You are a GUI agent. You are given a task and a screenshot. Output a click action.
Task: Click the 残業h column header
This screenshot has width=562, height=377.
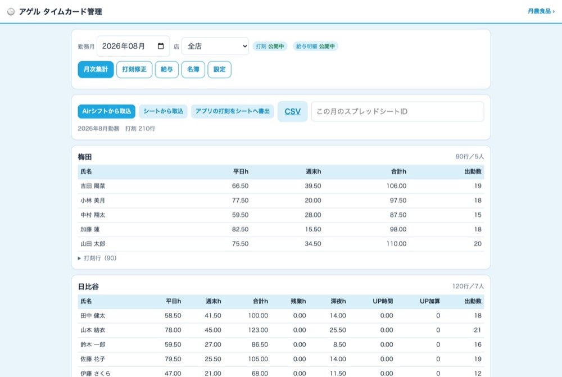298,301
